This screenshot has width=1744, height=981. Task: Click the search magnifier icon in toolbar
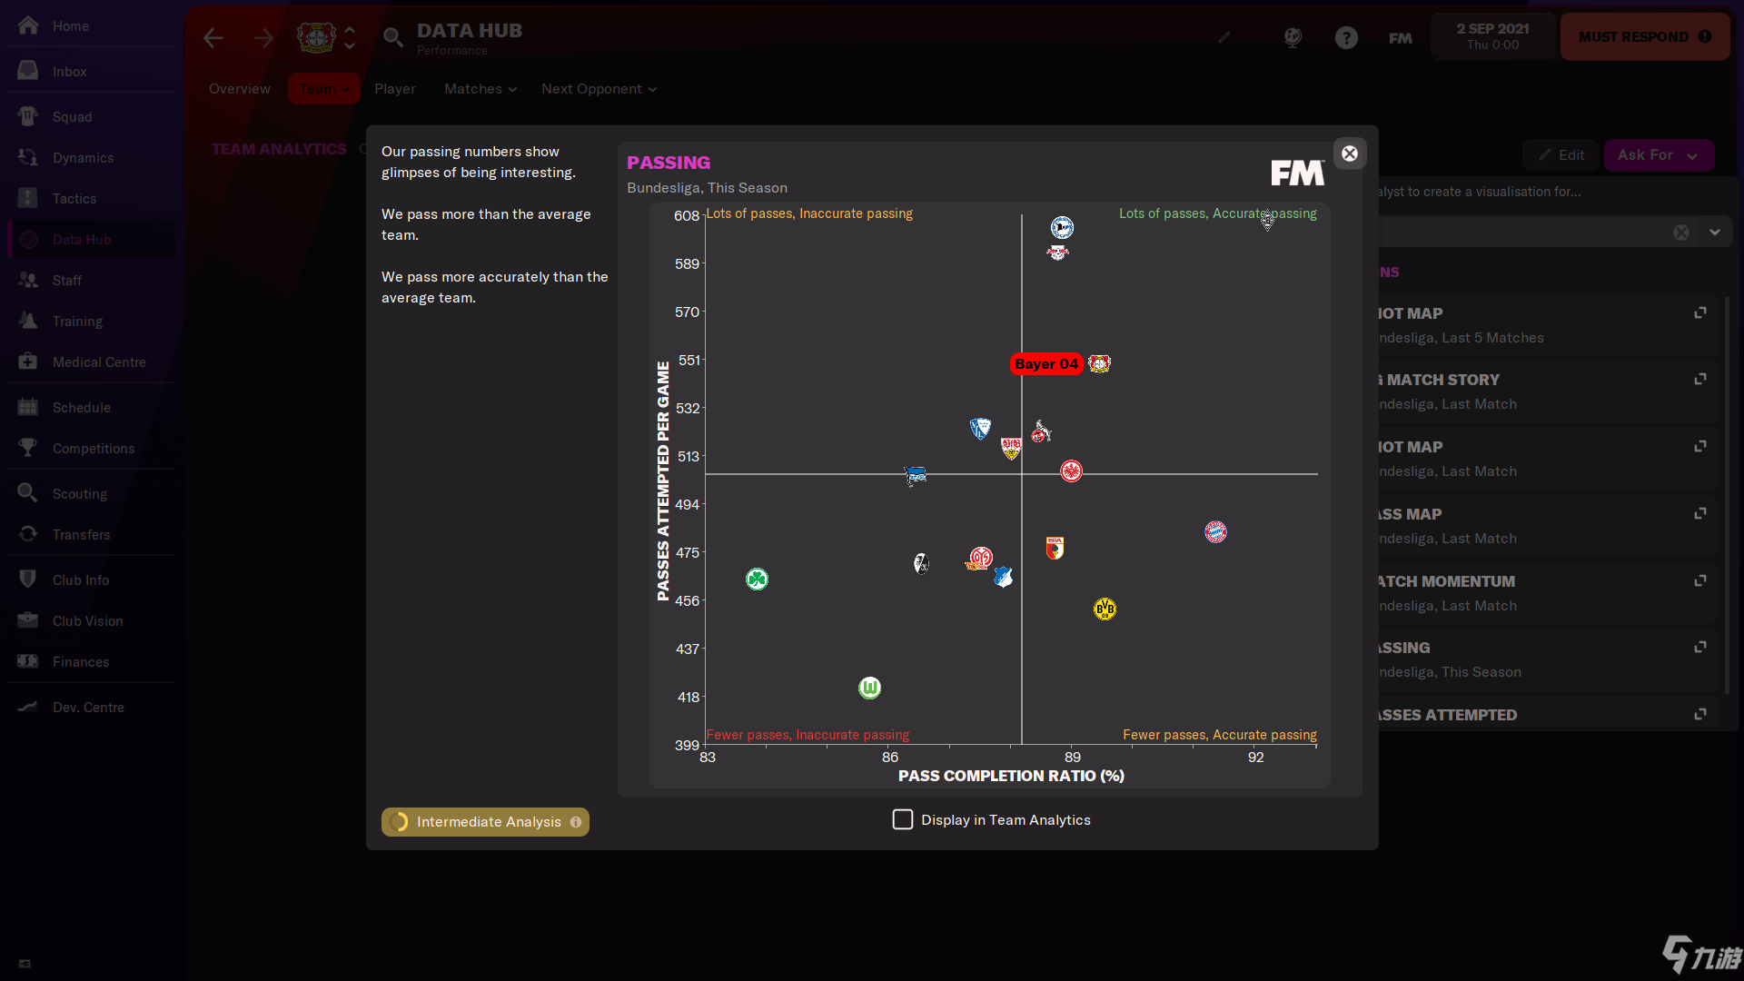point(394,38)
